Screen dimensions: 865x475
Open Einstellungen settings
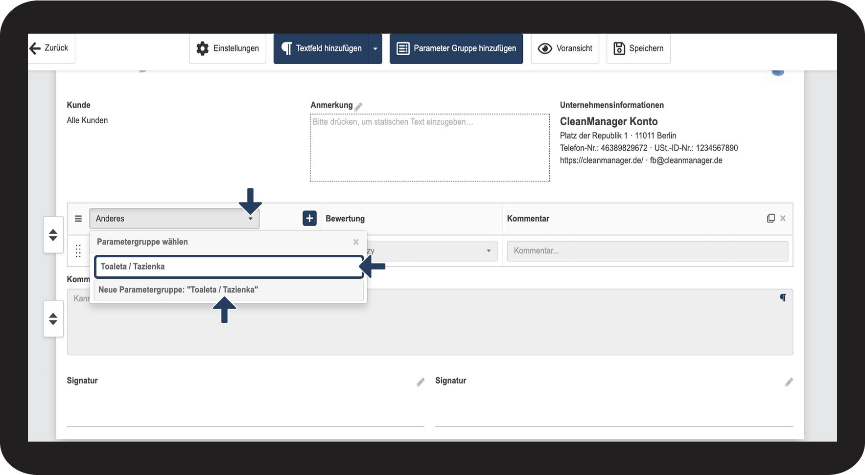(x=228, y=48)
